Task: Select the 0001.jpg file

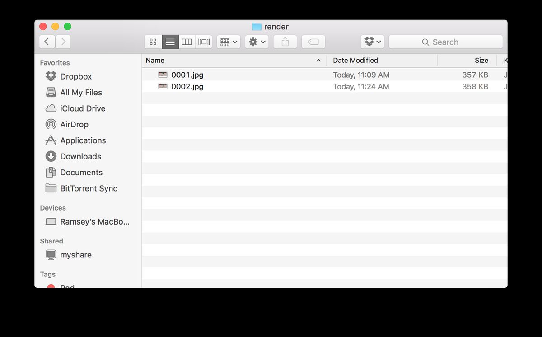Action: pos(187,75)
